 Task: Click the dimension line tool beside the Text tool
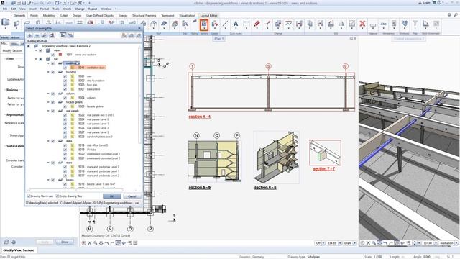point(246,24)
